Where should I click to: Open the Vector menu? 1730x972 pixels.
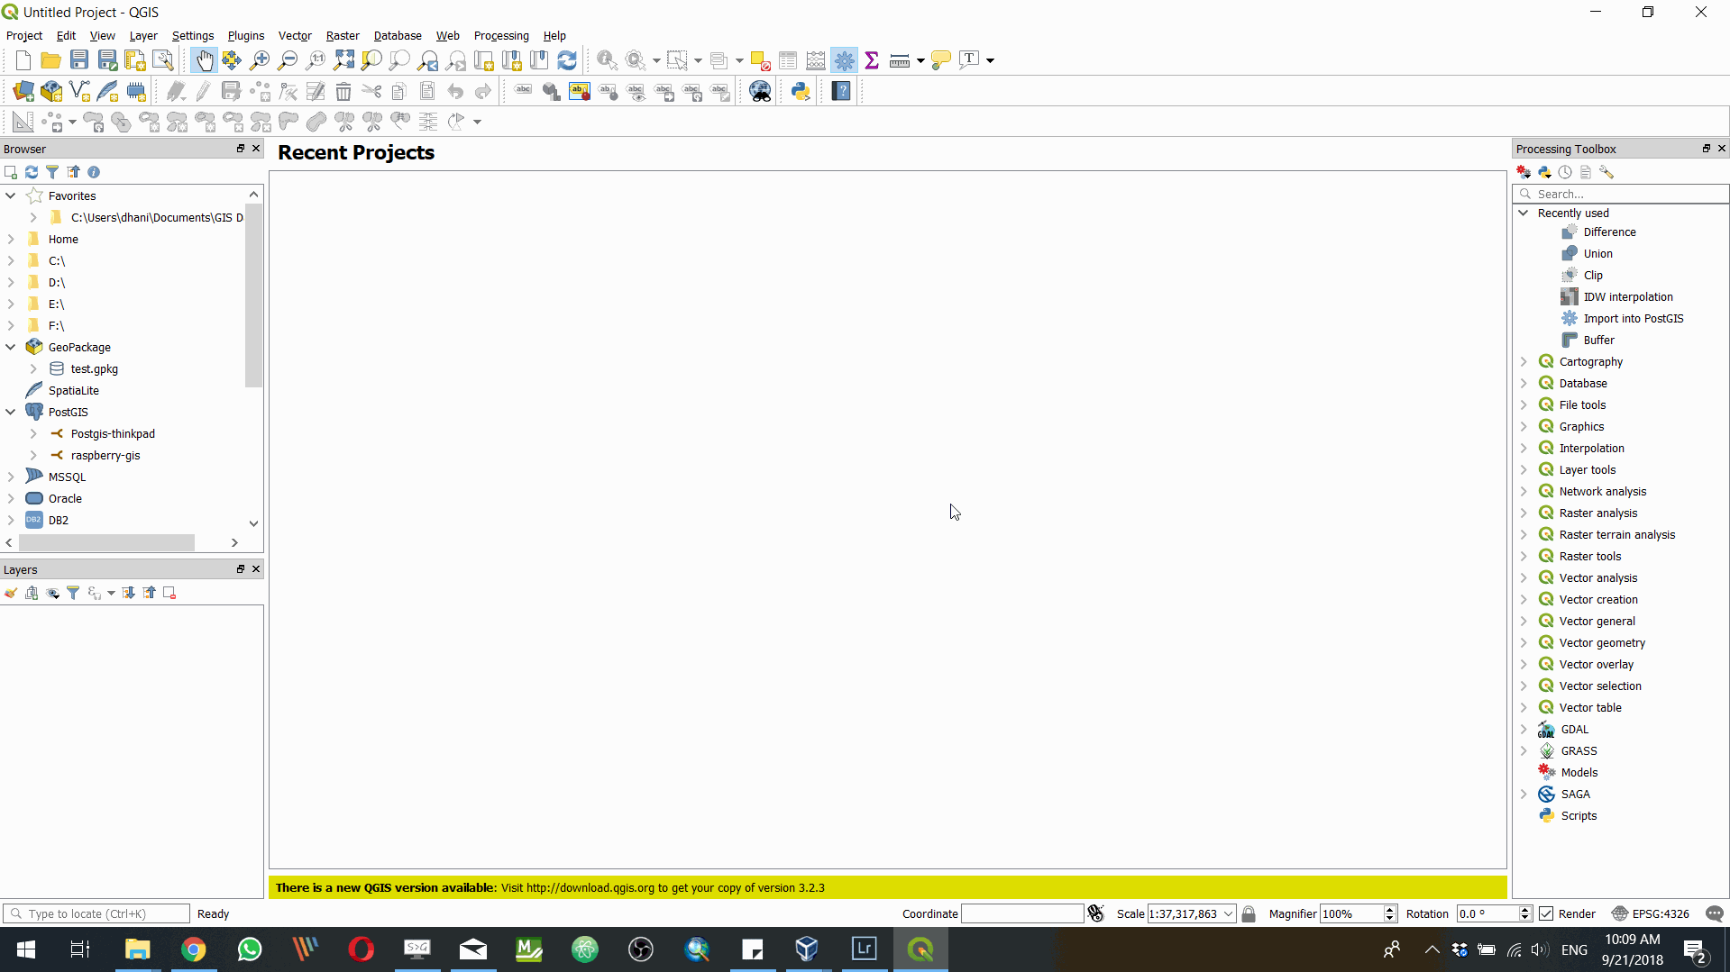click(x=295, y=35)
